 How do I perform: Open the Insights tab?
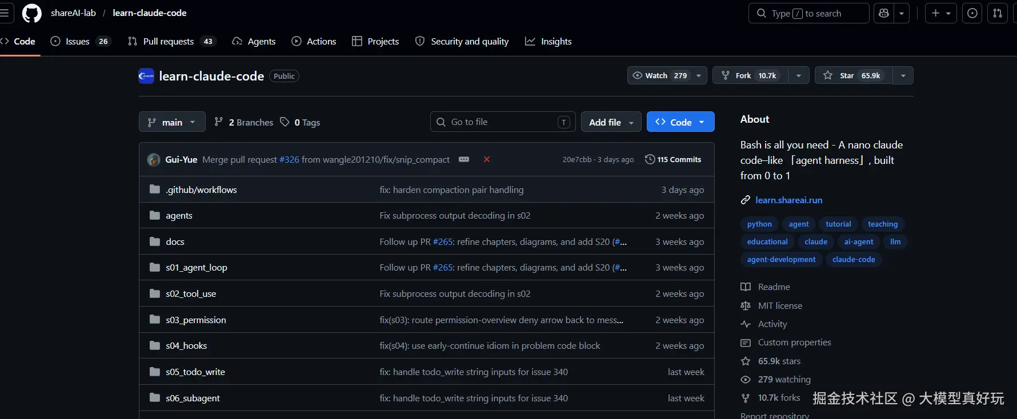548,41
